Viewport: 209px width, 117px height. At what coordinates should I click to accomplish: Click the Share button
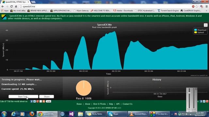point(46,97)
